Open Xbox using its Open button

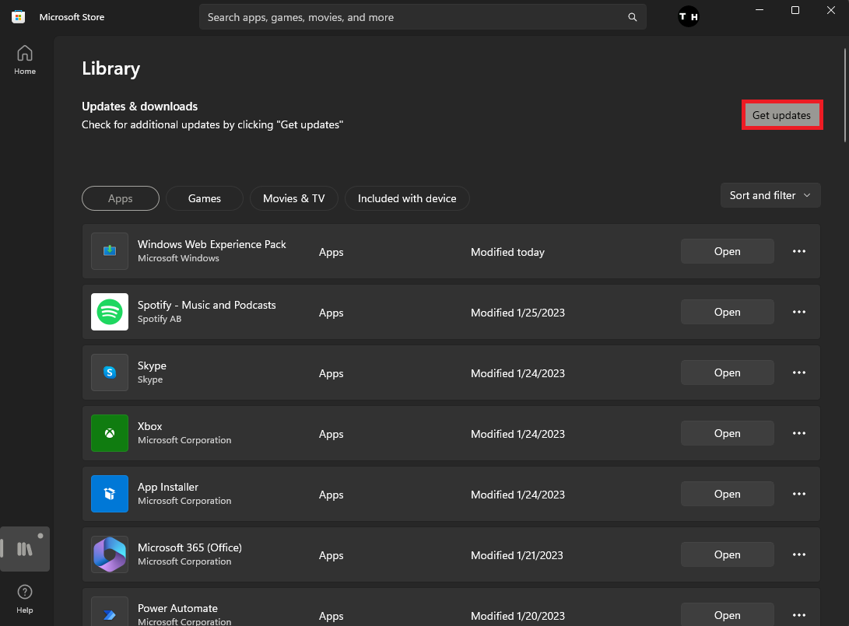[727, 433]
